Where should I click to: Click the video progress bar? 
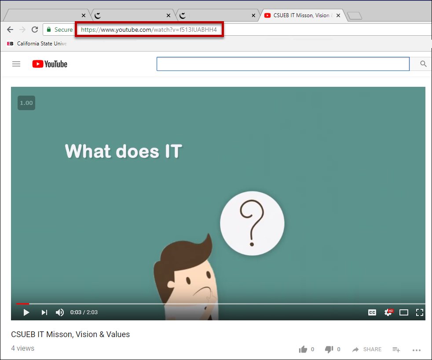click(220, 304)
